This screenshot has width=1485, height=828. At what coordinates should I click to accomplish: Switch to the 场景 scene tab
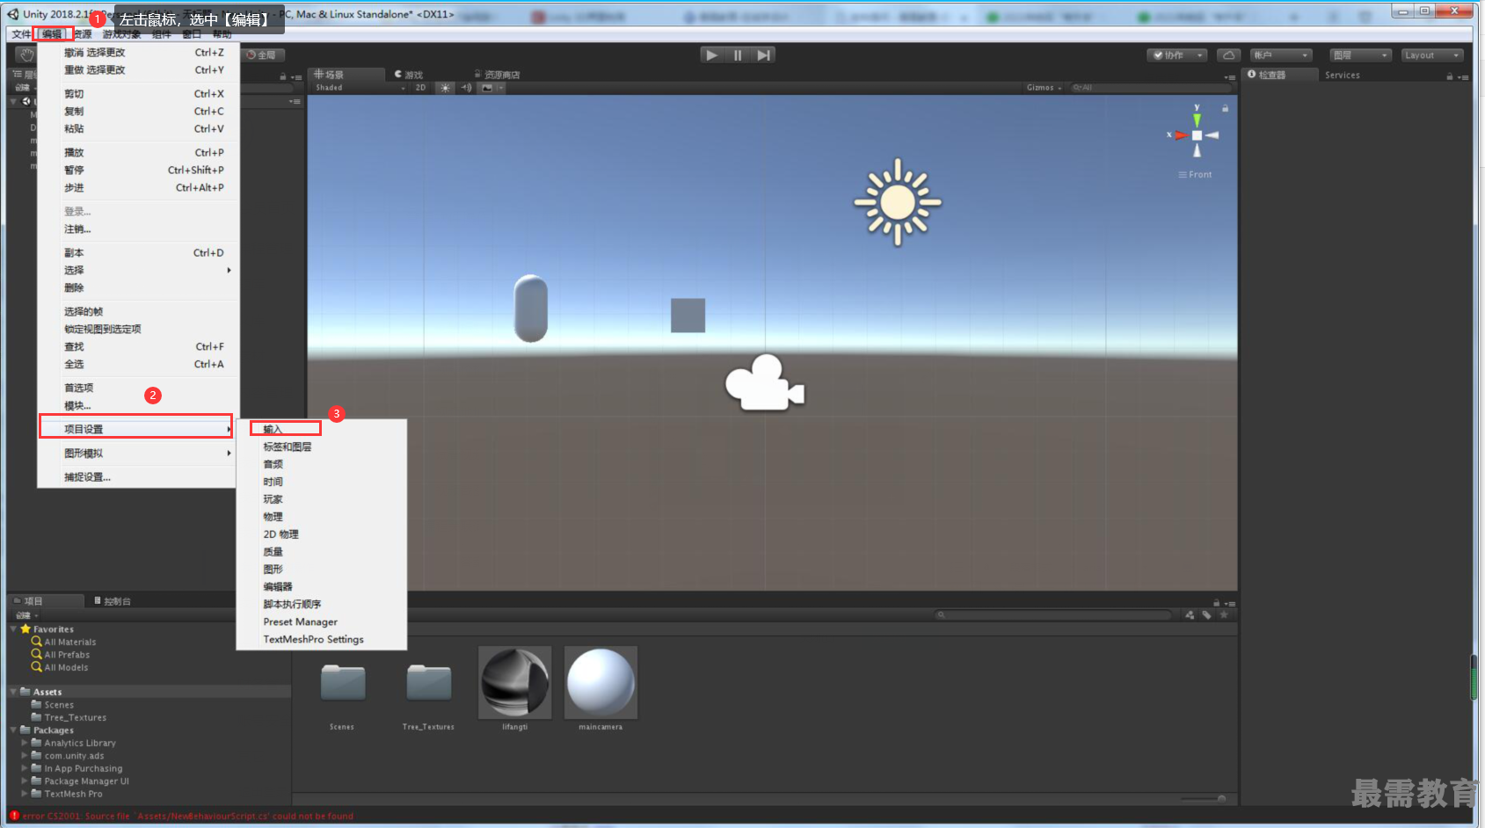[x=346, y=75]
